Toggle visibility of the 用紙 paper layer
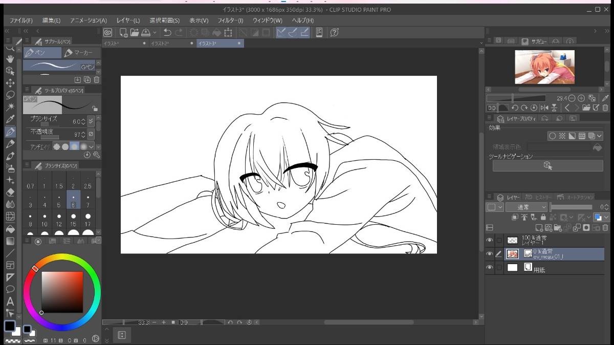 [x=490, y=267]
